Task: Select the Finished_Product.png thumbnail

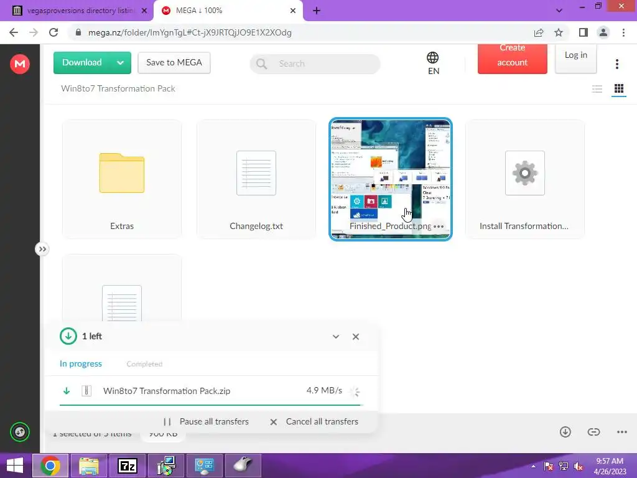Action: tap(391, 179)
